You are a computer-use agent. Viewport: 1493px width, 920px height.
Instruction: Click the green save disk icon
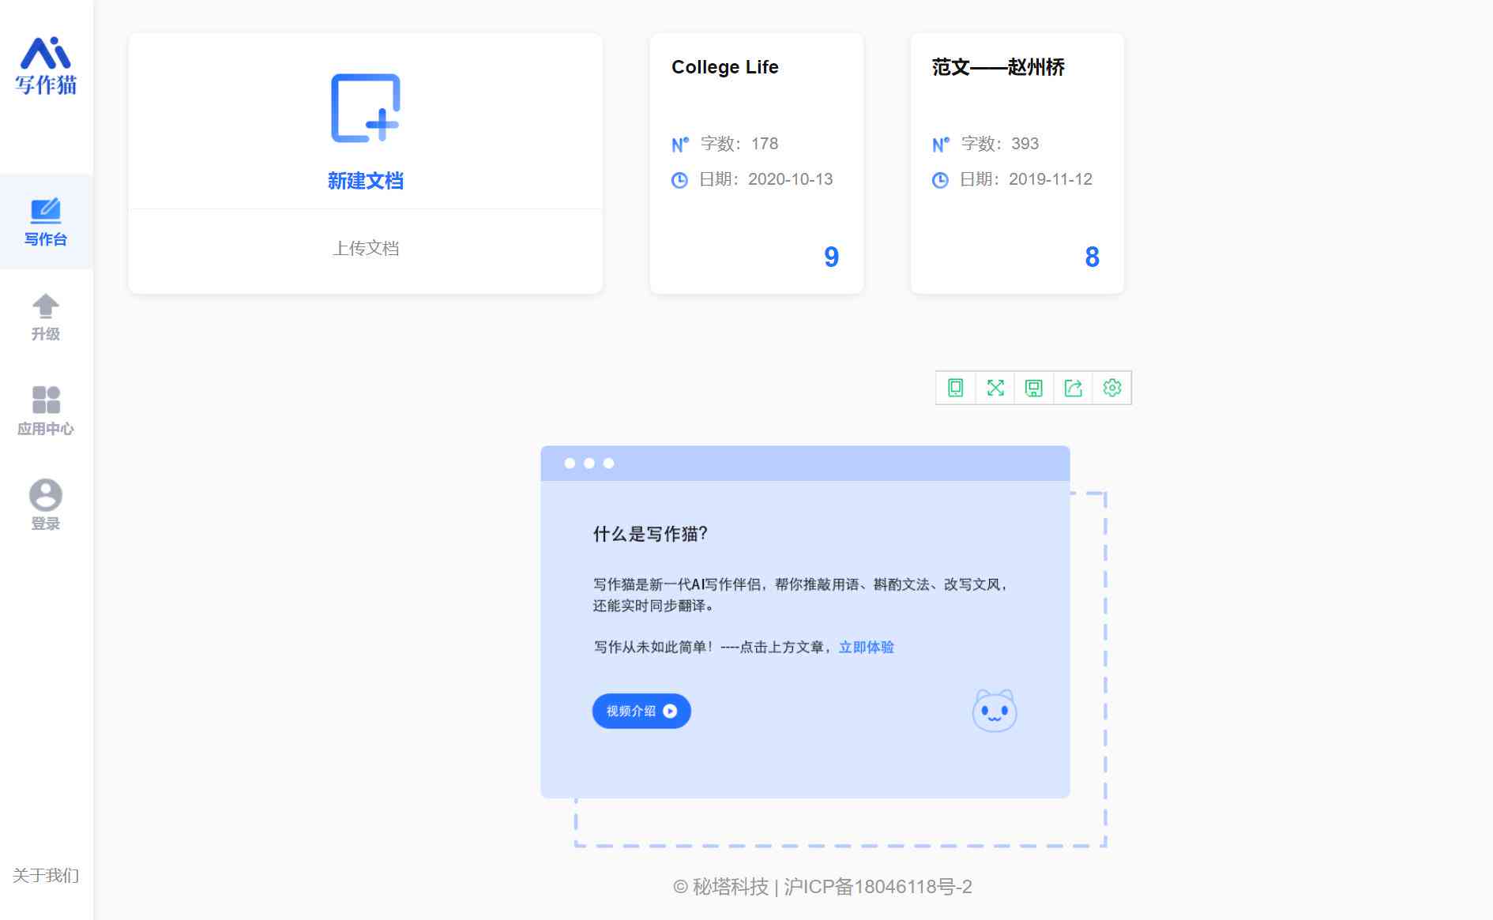(1034, 388)
